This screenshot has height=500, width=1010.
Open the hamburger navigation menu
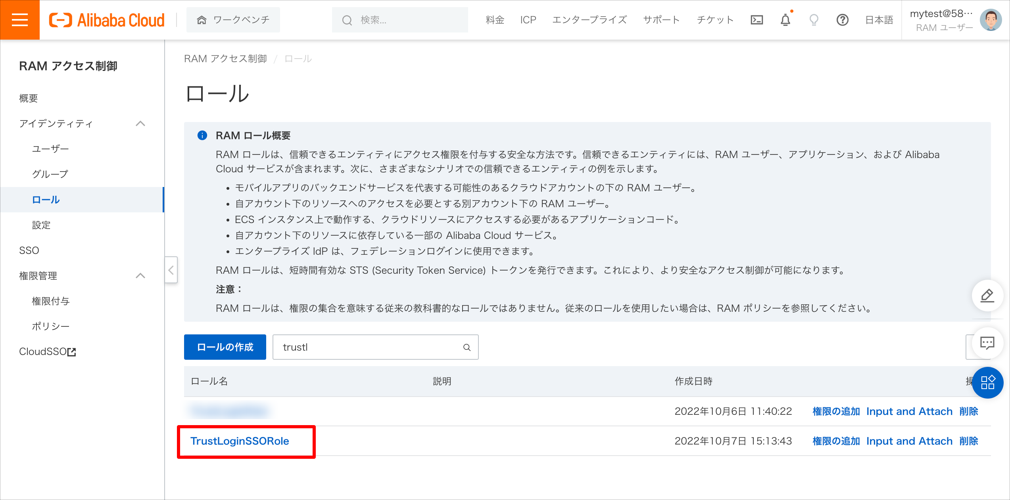coord(20,20)
